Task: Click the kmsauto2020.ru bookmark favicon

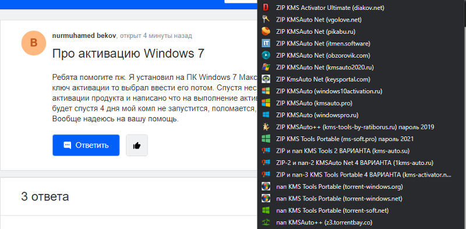Action: pyautogui.click(x=266, y=67)
